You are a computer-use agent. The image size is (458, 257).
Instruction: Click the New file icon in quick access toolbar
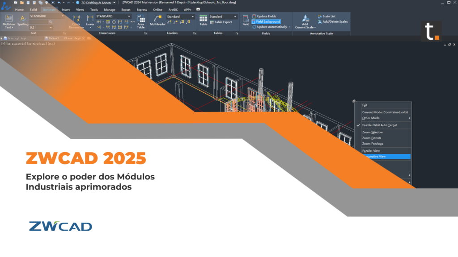click(16, 3)
